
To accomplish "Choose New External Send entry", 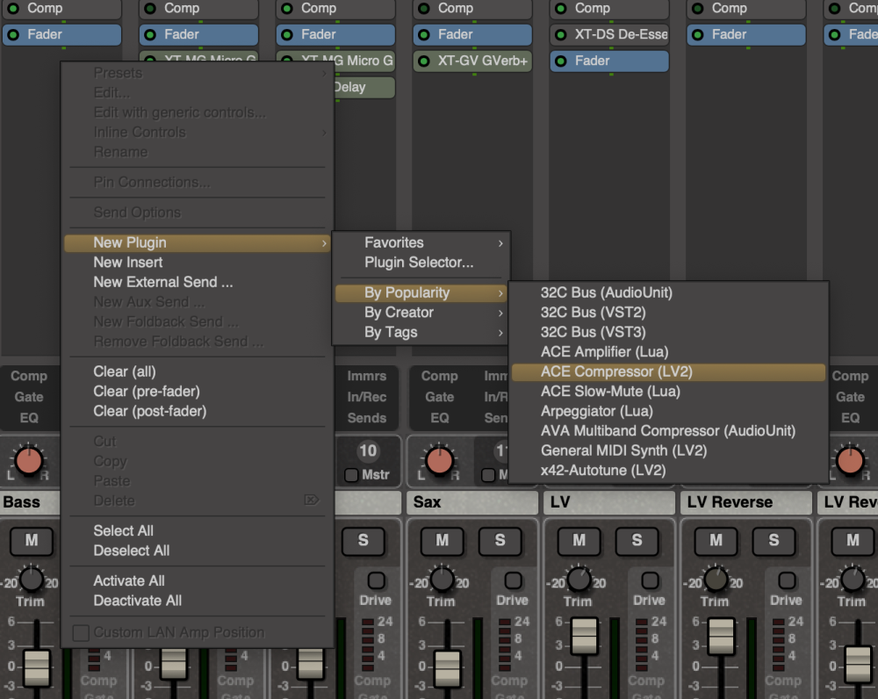I will 197,282.
